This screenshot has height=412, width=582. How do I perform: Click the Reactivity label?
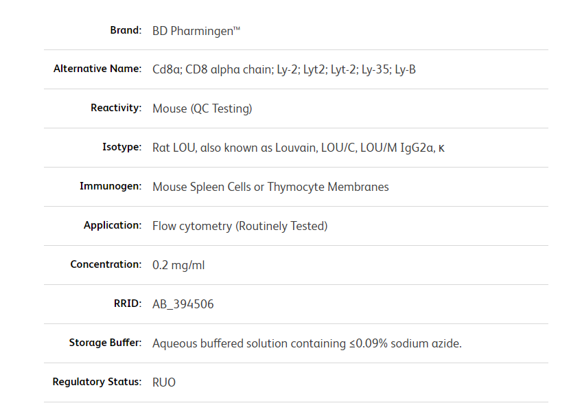[116, 108]
